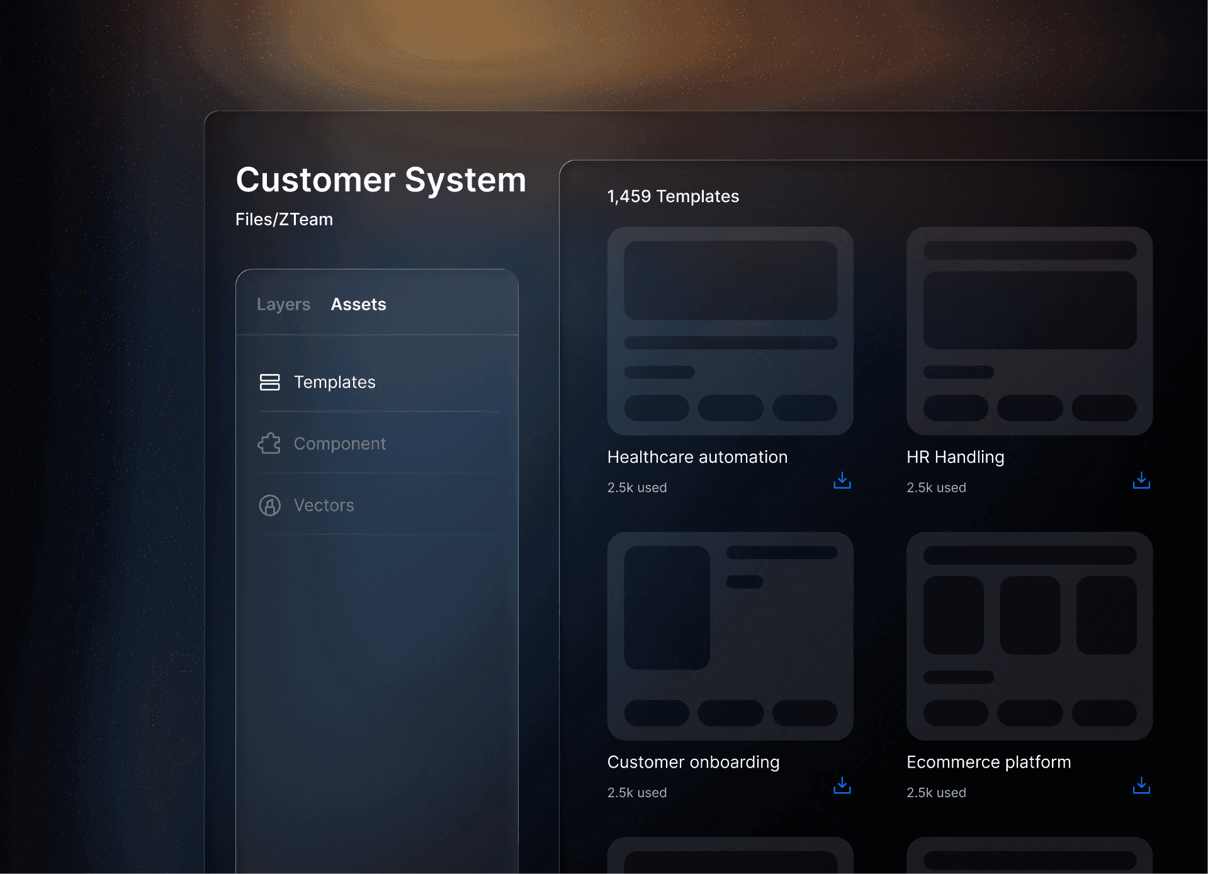Click 2.5k used under Customer onboarding
This screenshot has height=874, width=1208.
(x=636, y=793)
